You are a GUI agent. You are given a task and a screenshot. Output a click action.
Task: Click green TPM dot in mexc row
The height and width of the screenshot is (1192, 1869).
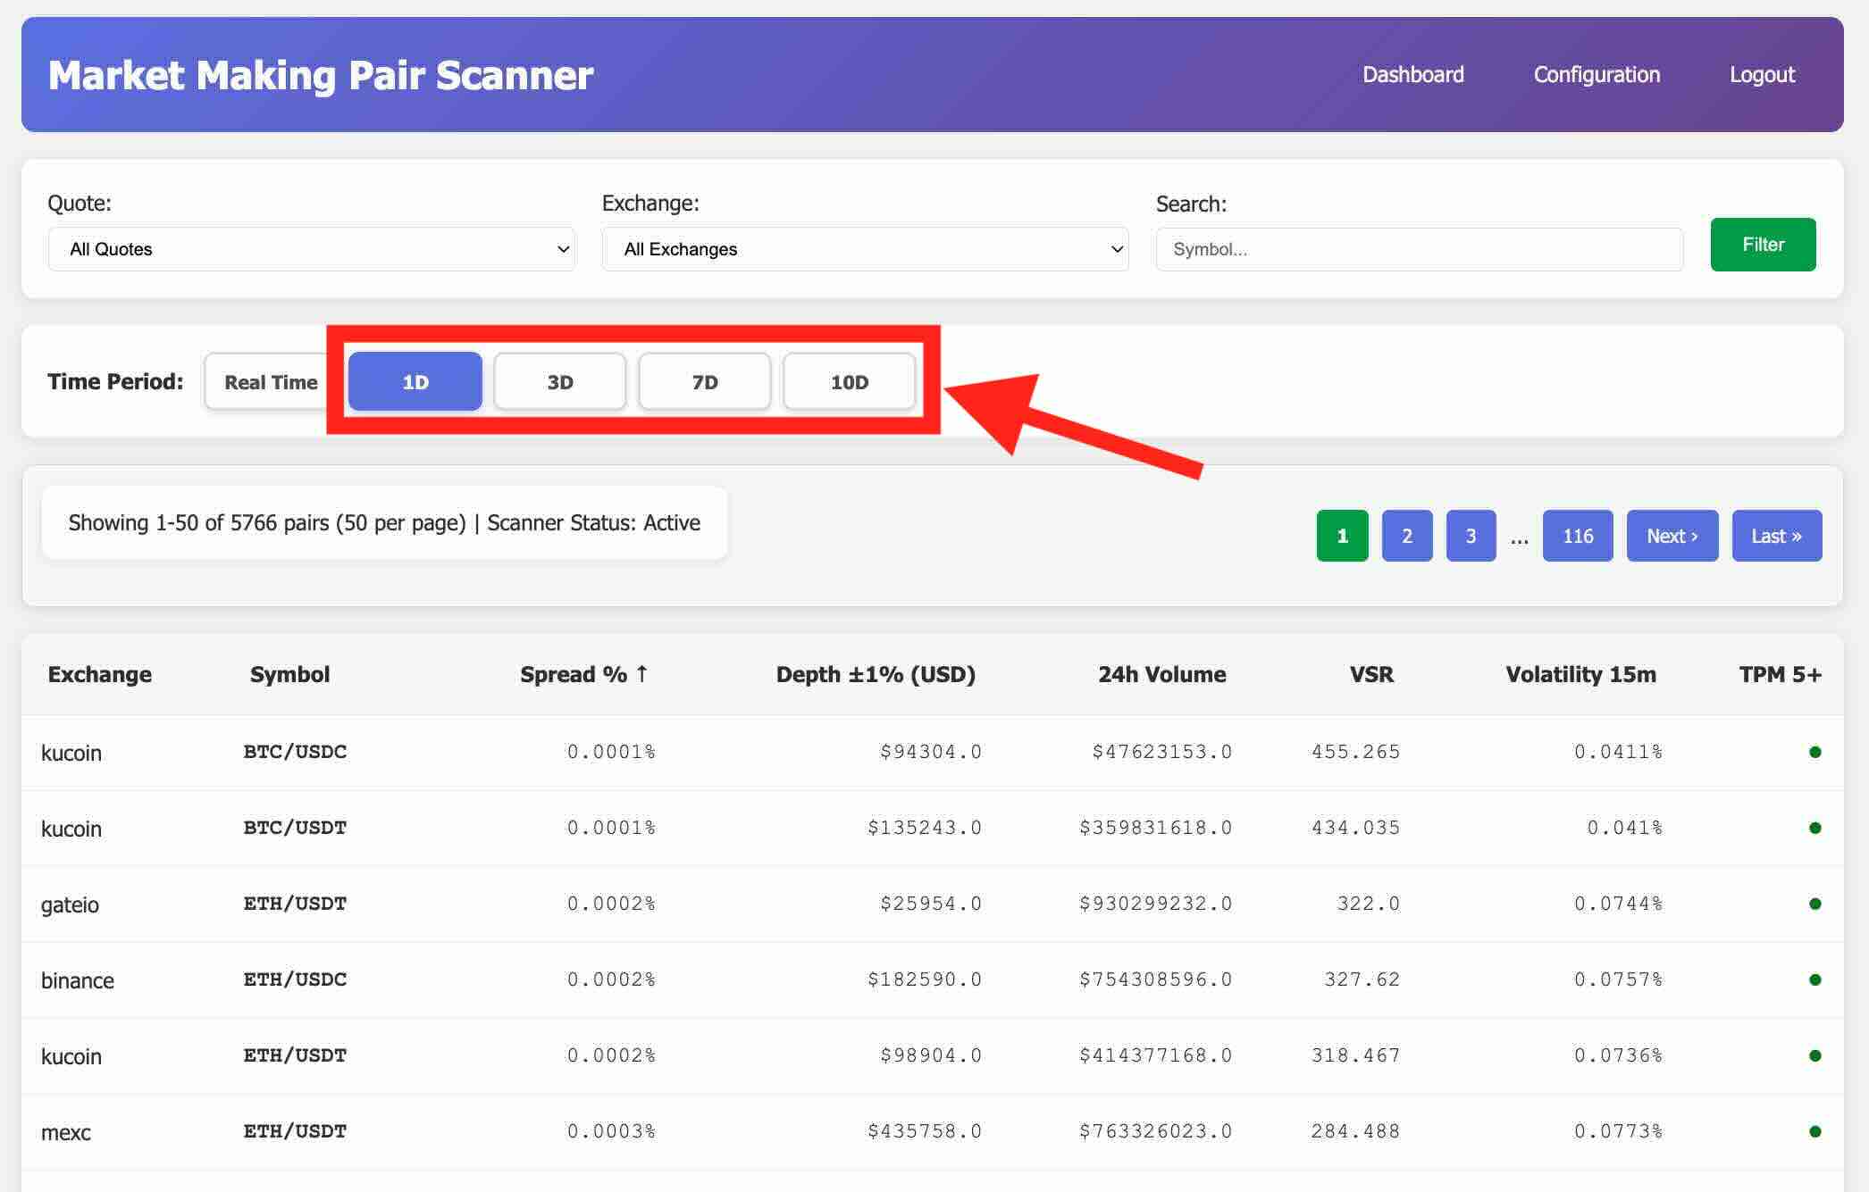[1815, 1131]
